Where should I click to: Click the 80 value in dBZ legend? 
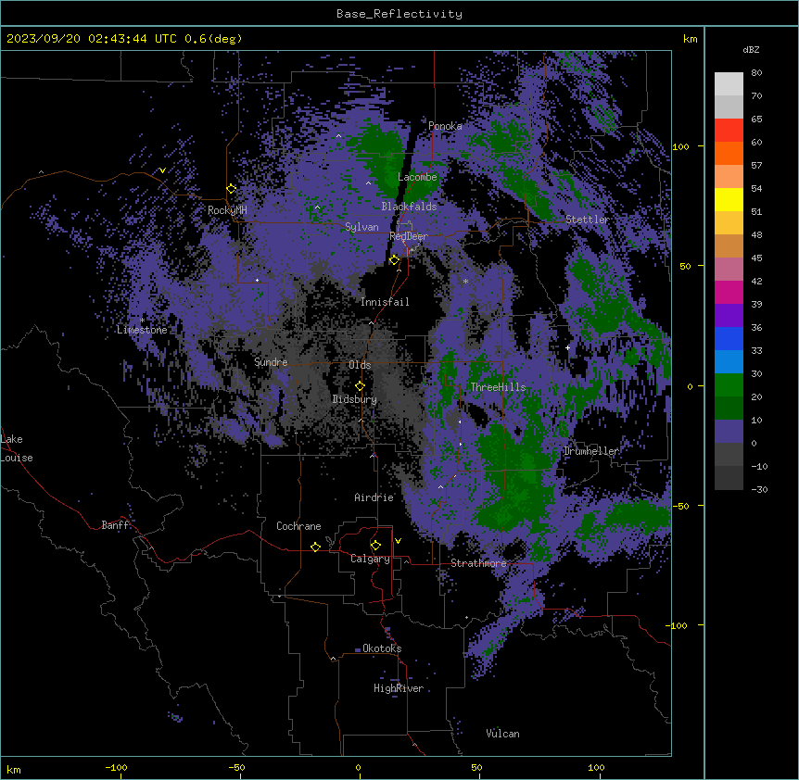(x=756, y=73)
